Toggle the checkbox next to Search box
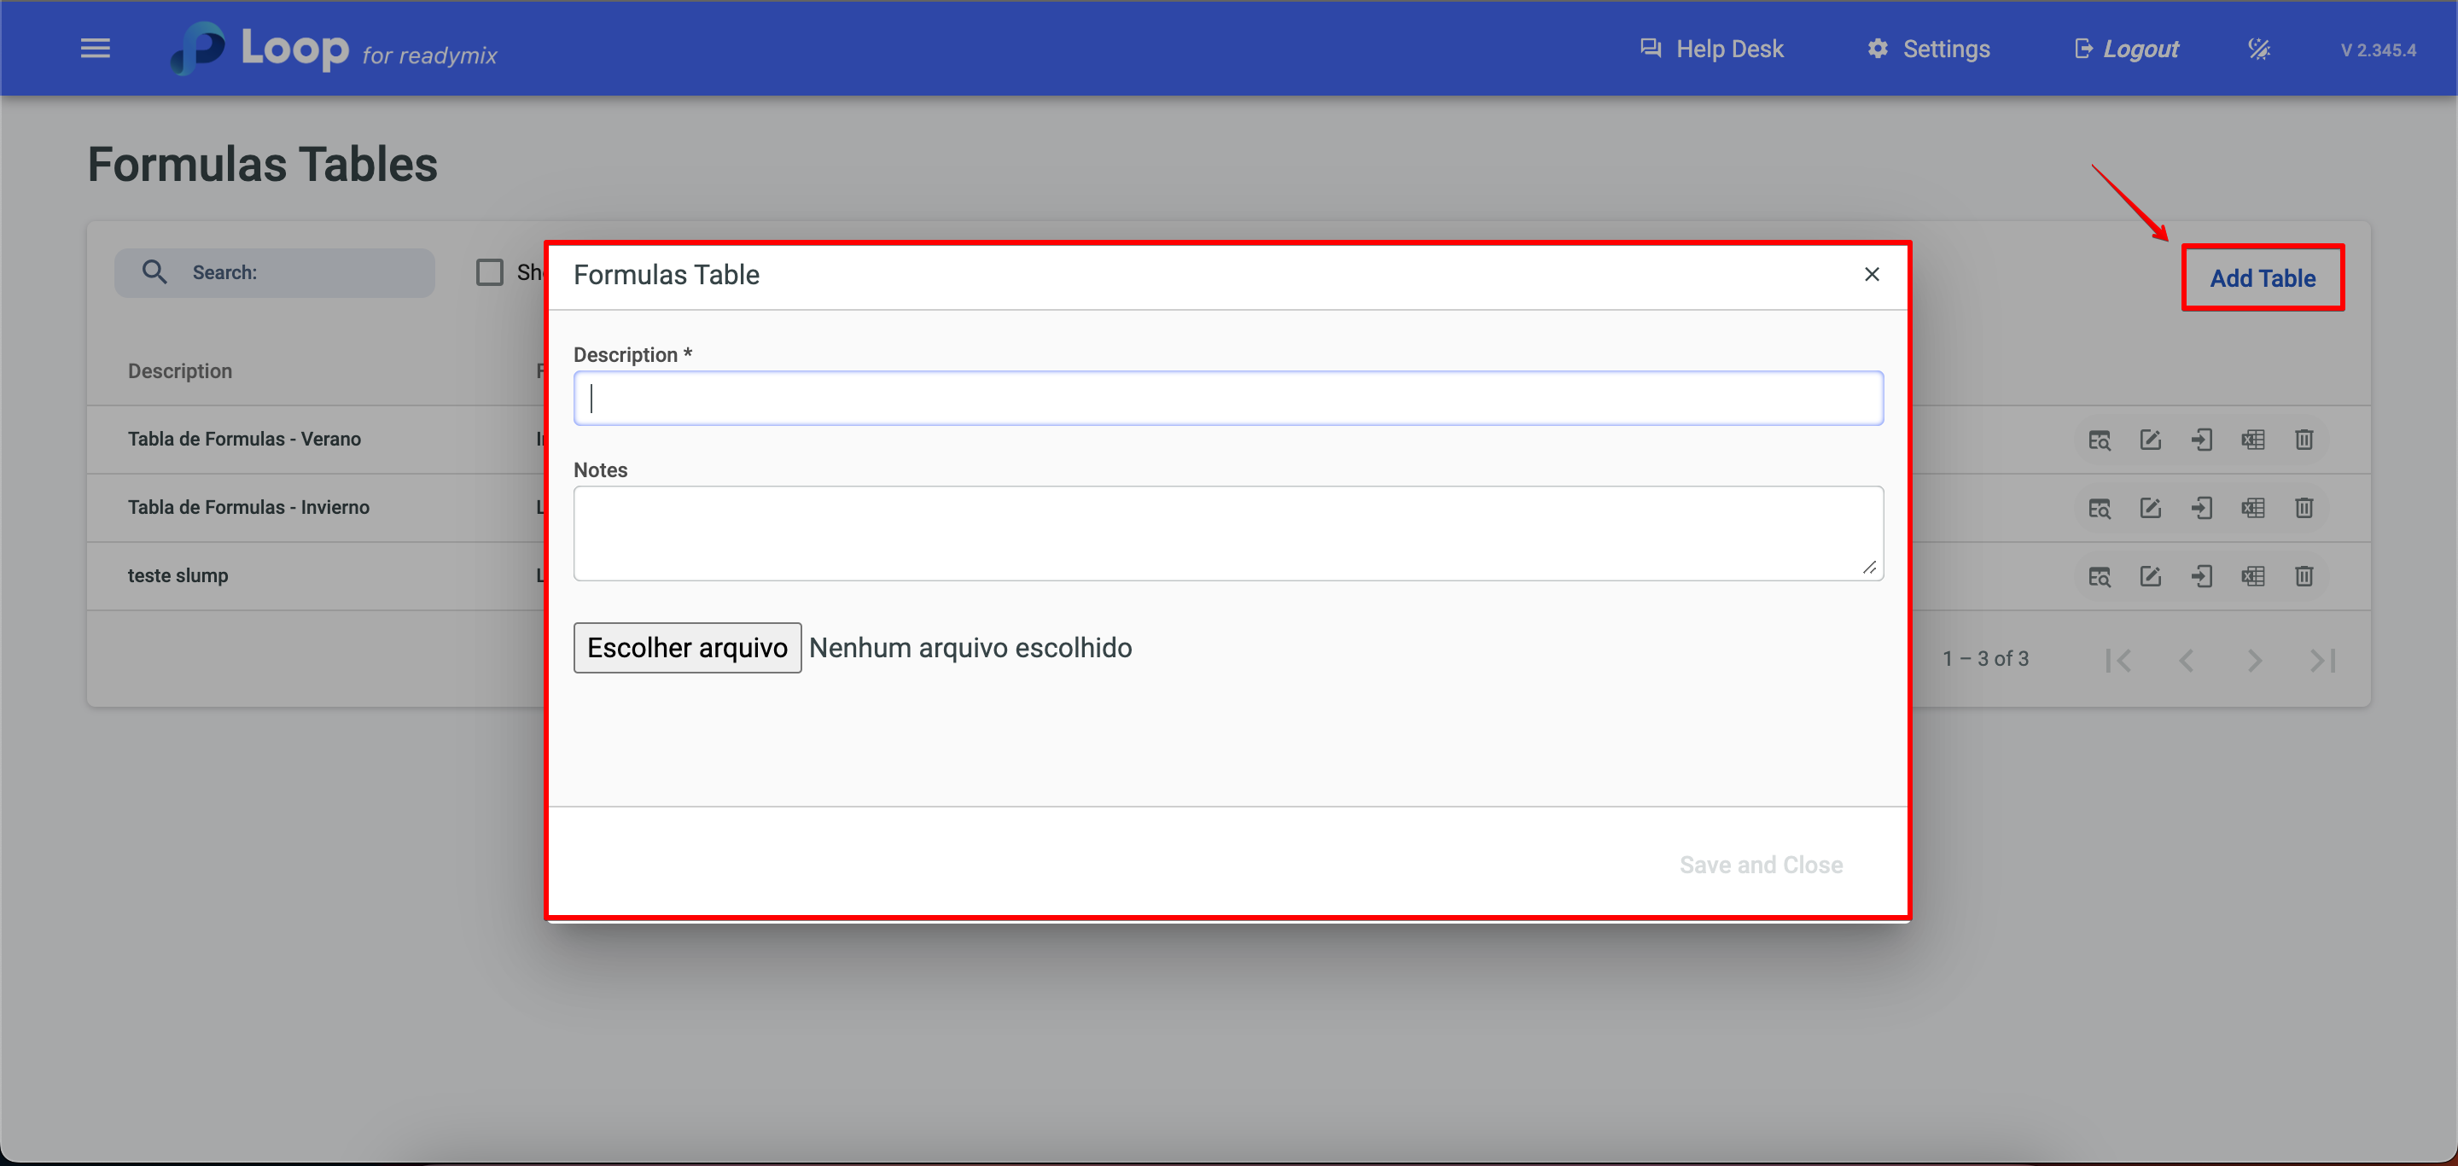Image resolution: width=2458 pixels, height=1166 pixels. (490, 273)
